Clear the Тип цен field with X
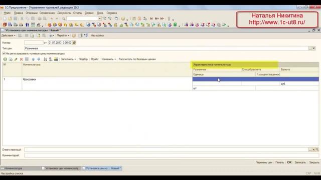 (x=314, y=48)
